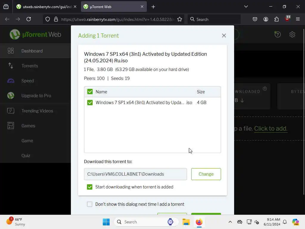Open the weather widget showing 66°F

pos(15,222)
